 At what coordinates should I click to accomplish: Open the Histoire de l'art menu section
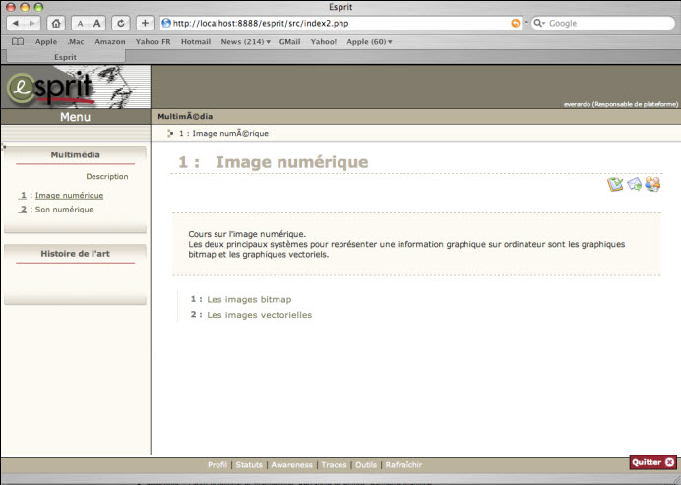pos(75,254)
